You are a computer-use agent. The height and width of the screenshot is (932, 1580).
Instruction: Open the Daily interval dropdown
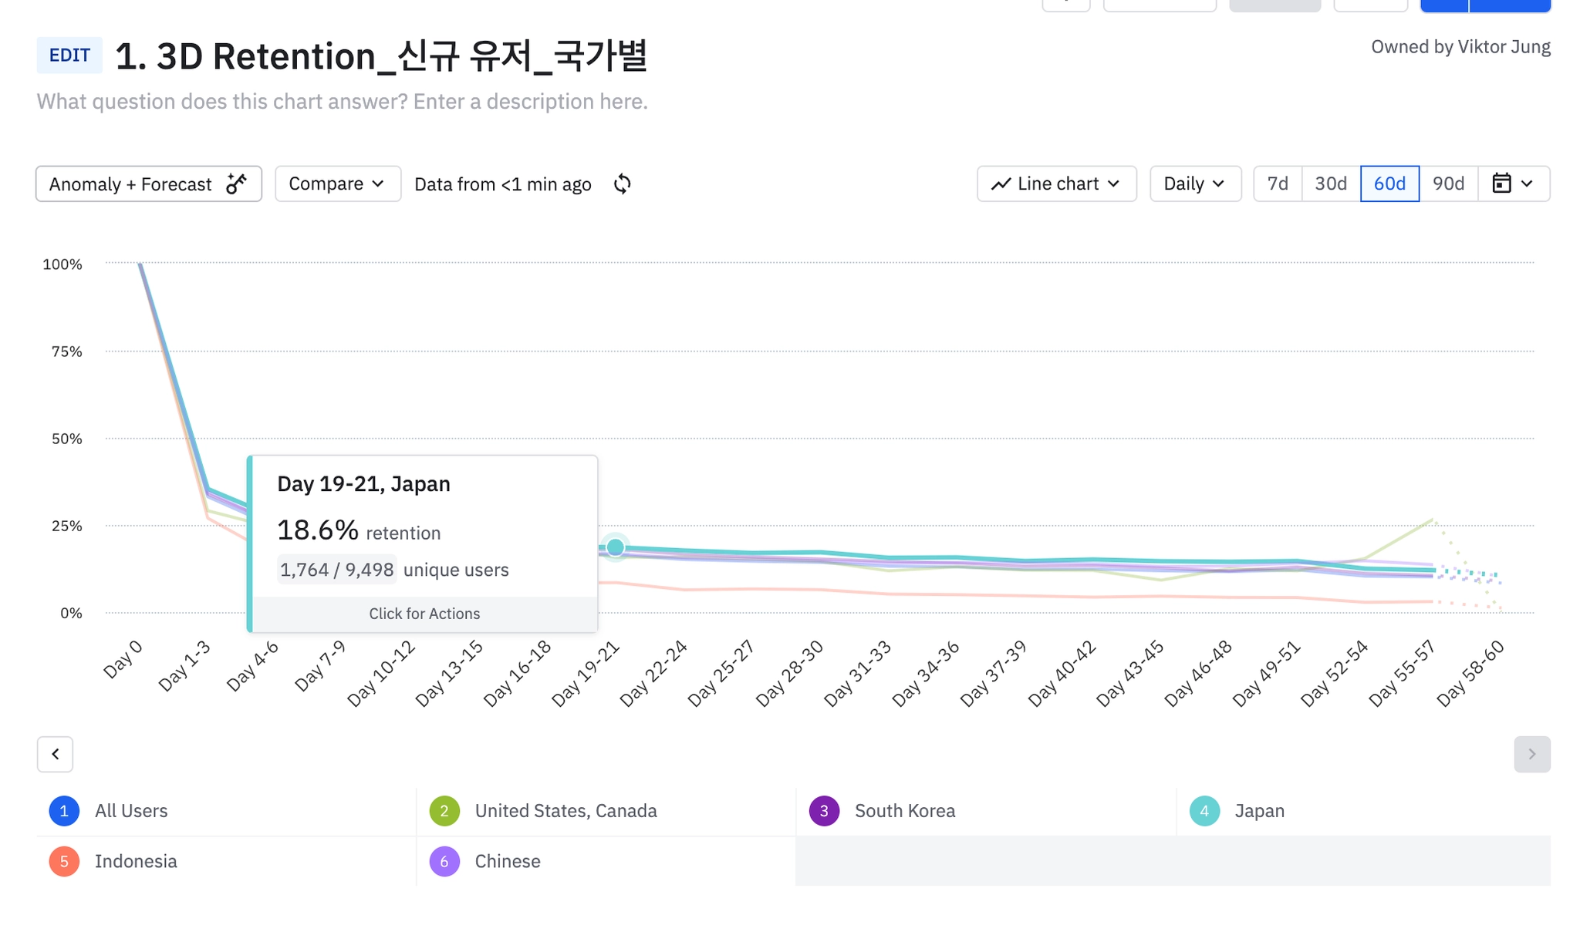point(1194,184)
